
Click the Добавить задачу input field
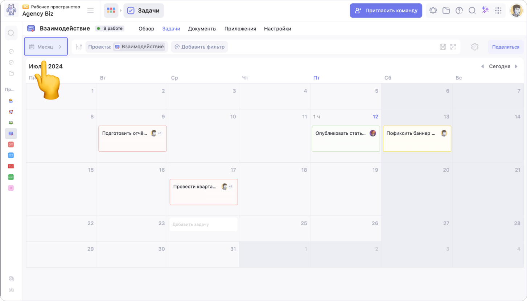click(x=203, y=224)
